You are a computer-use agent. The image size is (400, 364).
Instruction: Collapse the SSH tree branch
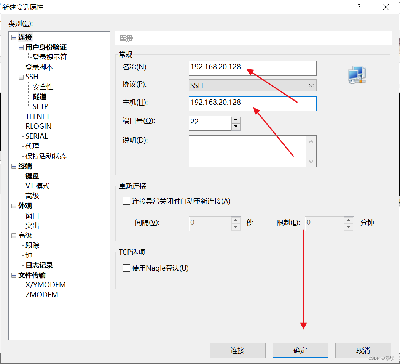[x=22, y=77]
